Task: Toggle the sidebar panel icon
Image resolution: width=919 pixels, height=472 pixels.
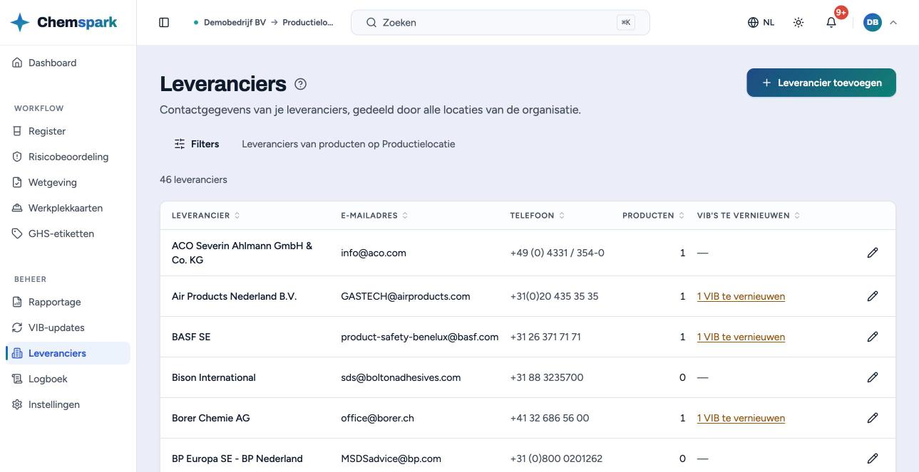Action: [164, 23]
